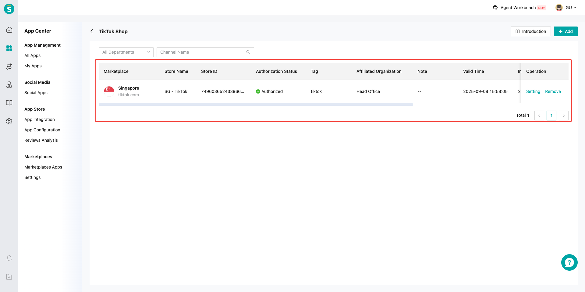Click the search magnifier in Channel Name
This screenshot has height=292, width=585.
pyautogui.click(x=248, y=52)
